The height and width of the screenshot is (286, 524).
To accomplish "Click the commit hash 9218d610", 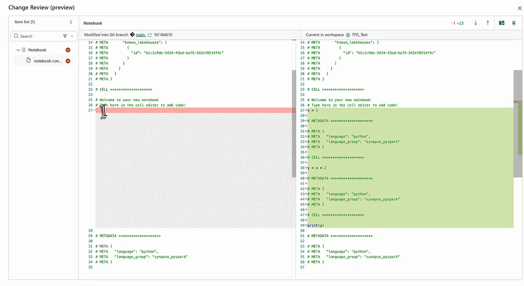I will pos(163,35).
